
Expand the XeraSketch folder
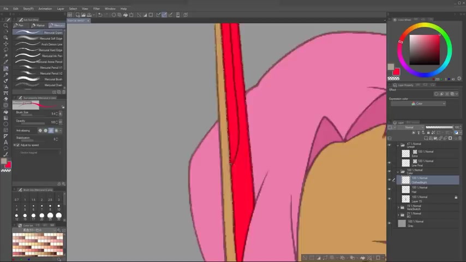point(398,207)
